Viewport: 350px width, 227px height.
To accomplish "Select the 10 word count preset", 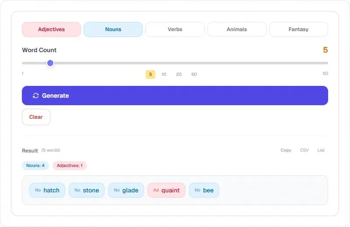I will pos(164,74).
